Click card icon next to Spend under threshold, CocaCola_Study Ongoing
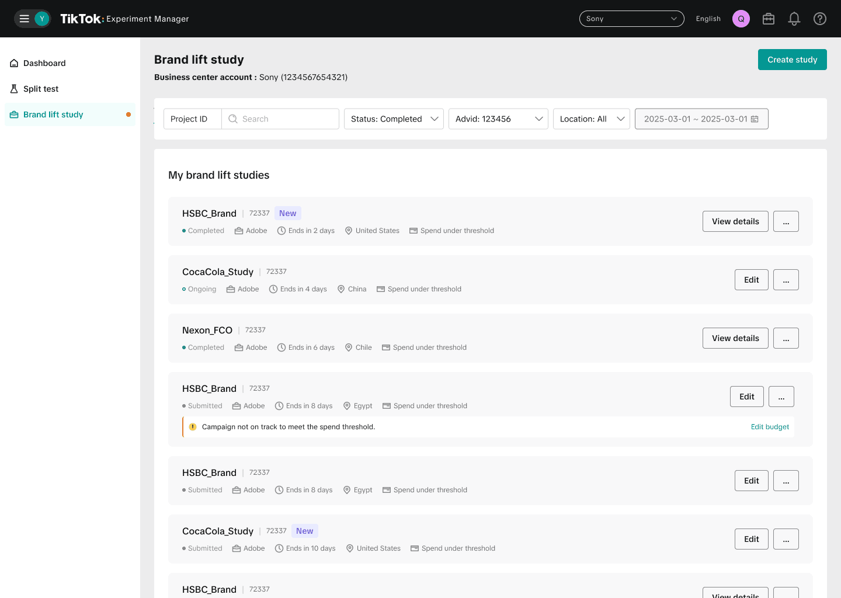Viewport: 841px width, 598px height. (x=381, y=289)
